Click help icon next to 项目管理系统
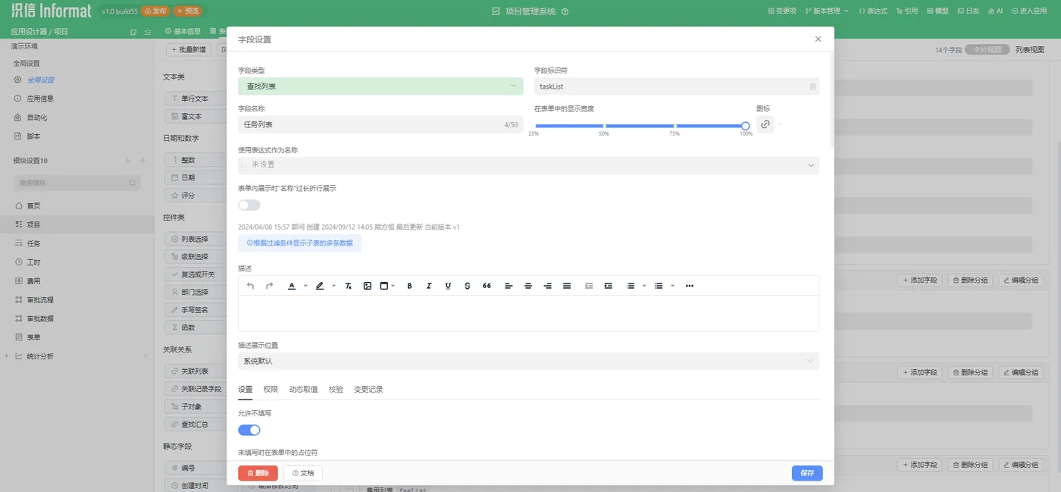1061x492 pixels. [565, 11]
